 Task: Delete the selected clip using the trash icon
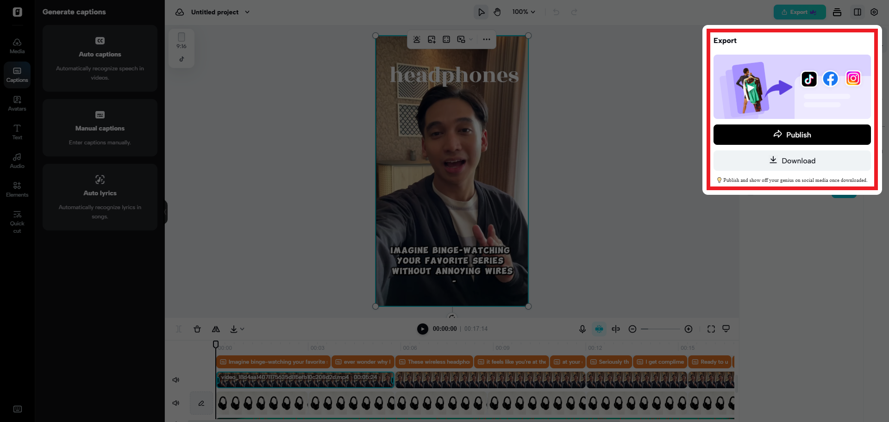click(x=197, y=329)
